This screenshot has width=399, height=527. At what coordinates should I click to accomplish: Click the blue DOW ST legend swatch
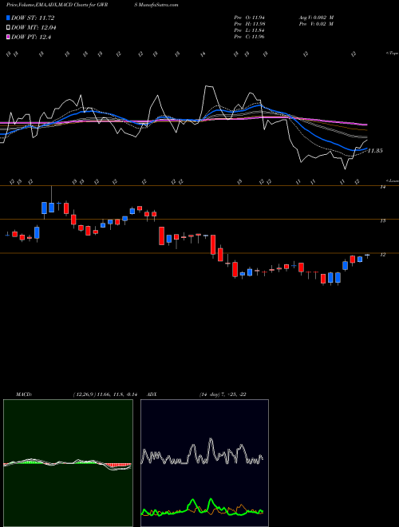click(x=9, y=18)
